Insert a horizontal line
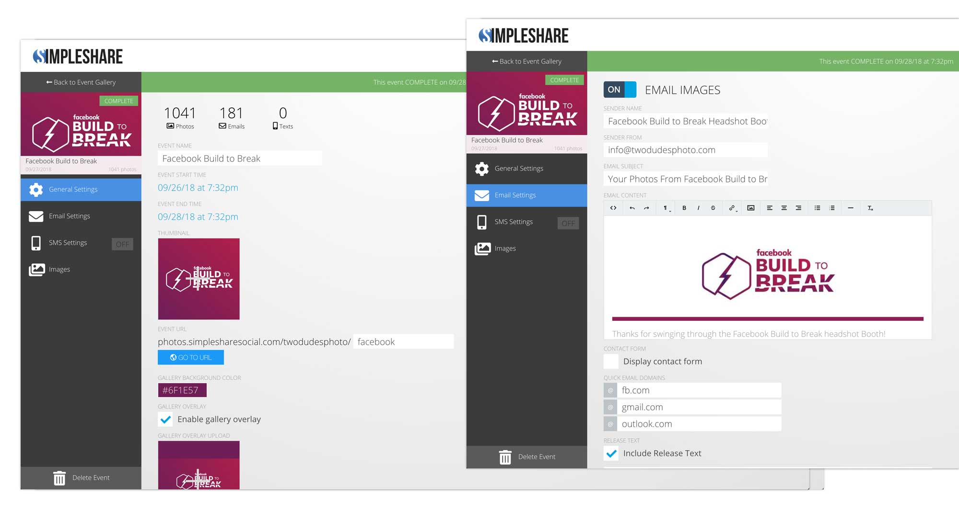Viewport: 959px width, 511px height. (x=851, y=208)
